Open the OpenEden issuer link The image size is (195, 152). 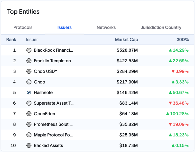[x=44, y=114]
